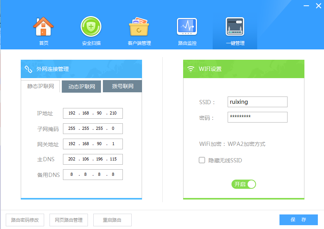324x229 pixels.
Task: Toggle the green 开启 WiFi switch
Action: tap(243, 184)
